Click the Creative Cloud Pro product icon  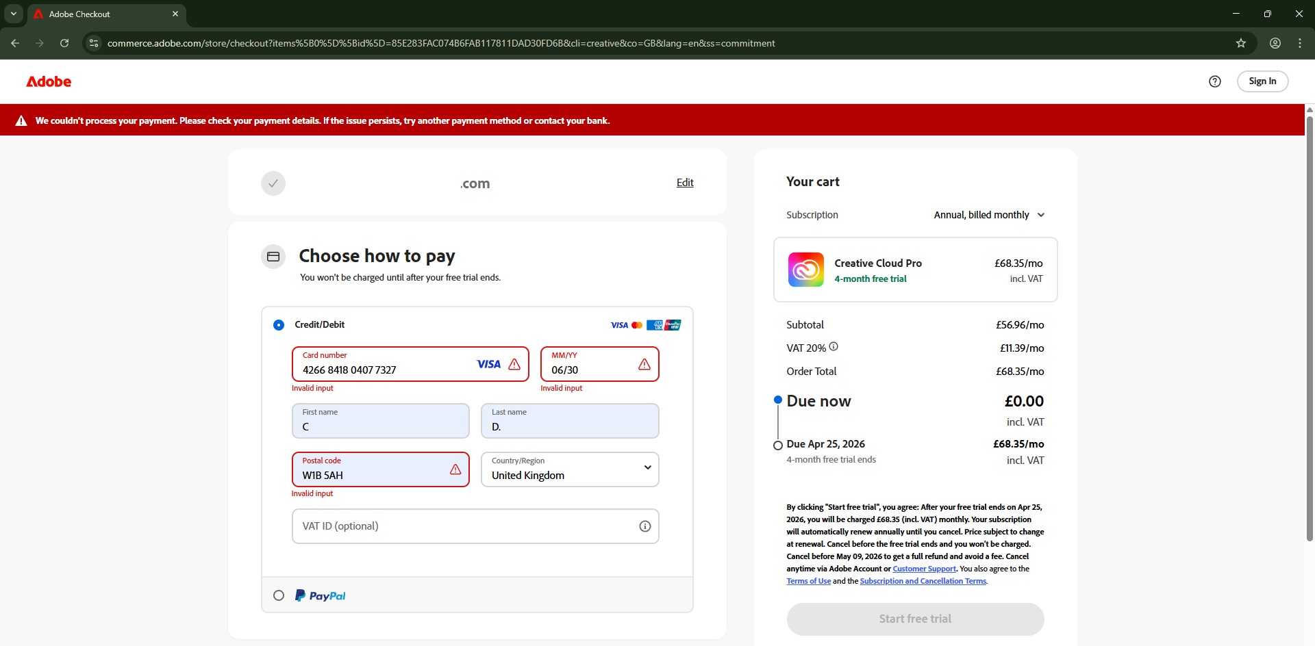click(x=805, y=270)
